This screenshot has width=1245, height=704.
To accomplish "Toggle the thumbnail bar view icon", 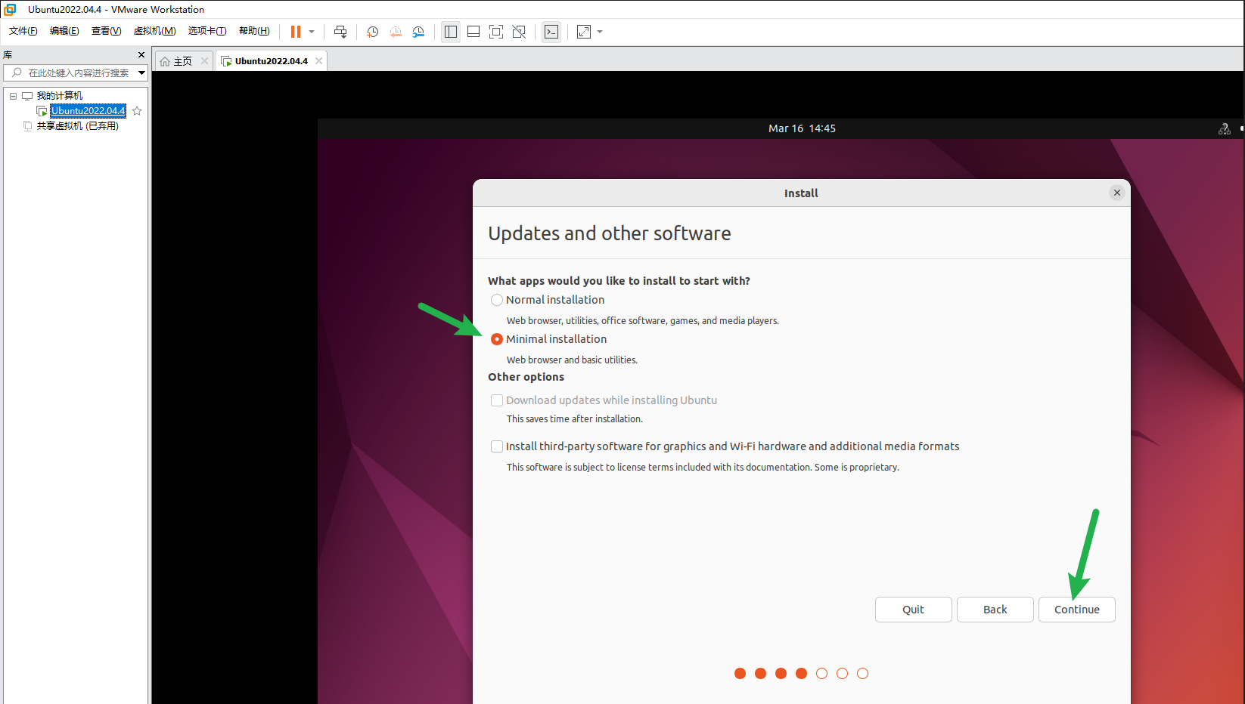I will [473, 32].
